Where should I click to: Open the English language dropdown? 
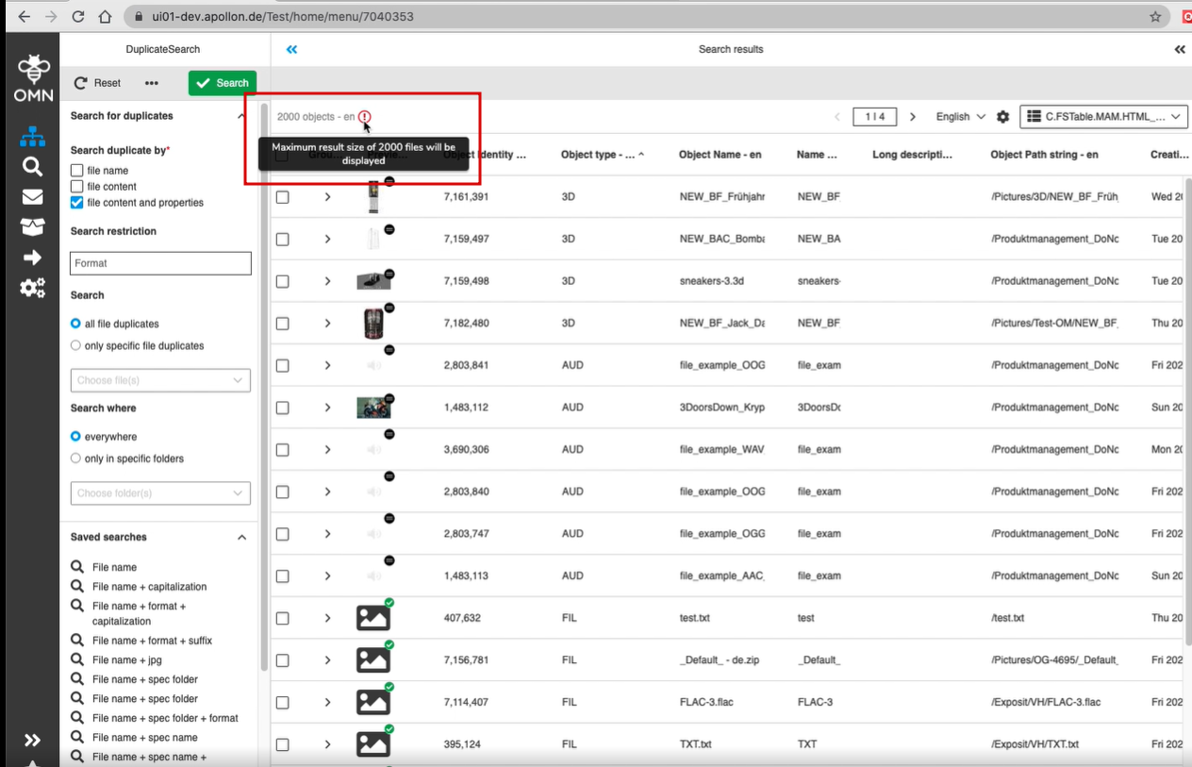click(959, 116)
